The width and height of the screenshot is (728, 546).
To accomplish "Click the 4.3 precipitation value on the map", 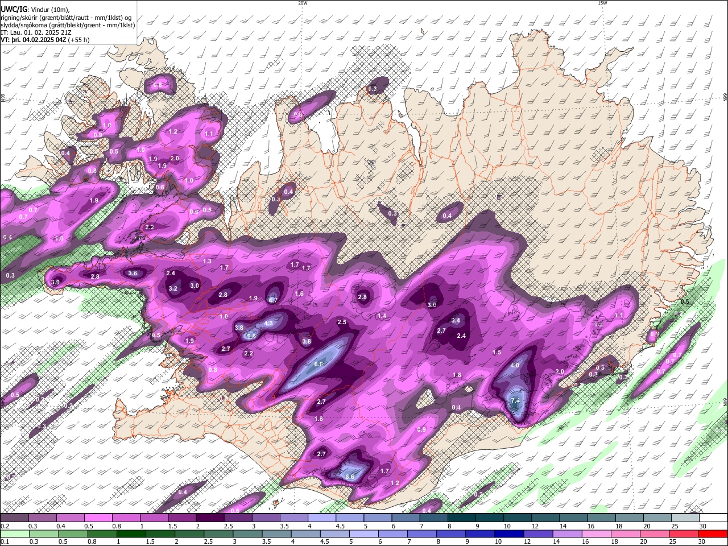I will pos(269,323).
